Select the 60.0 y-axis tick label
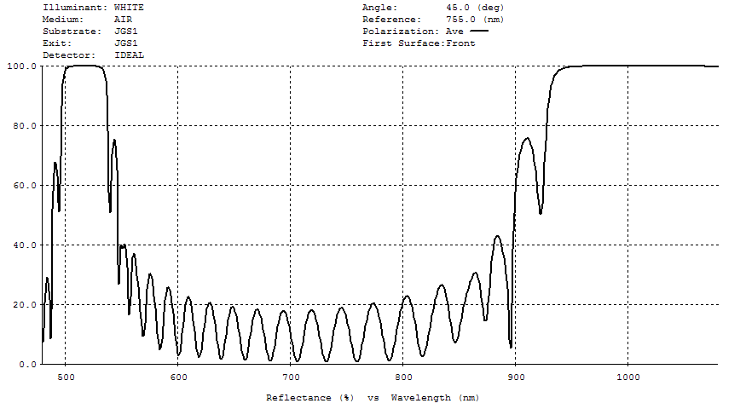The image size is (746, 409). tap(23, 185)
